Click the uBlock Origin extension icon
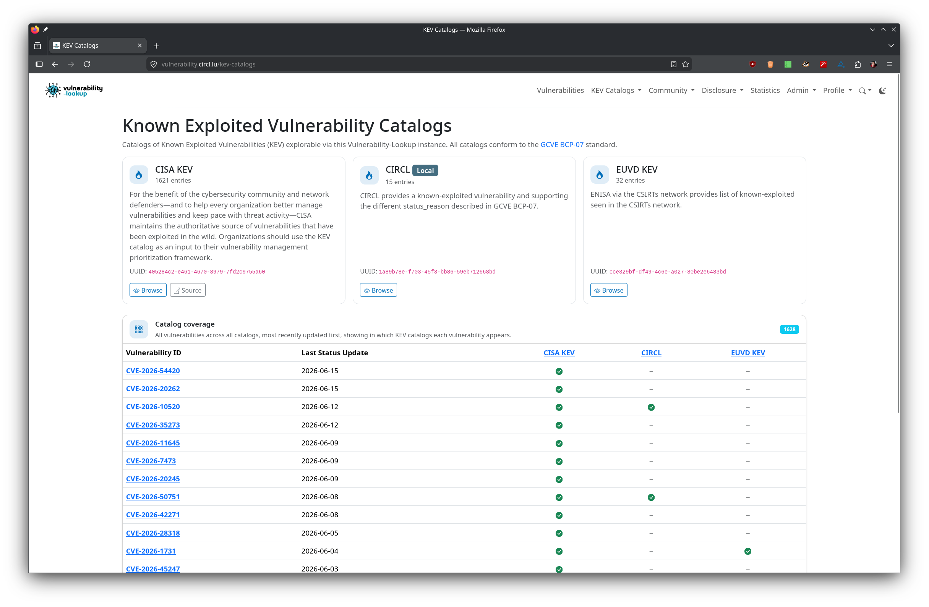The width and height of the screenshot is (929, 607). (752, 64)
